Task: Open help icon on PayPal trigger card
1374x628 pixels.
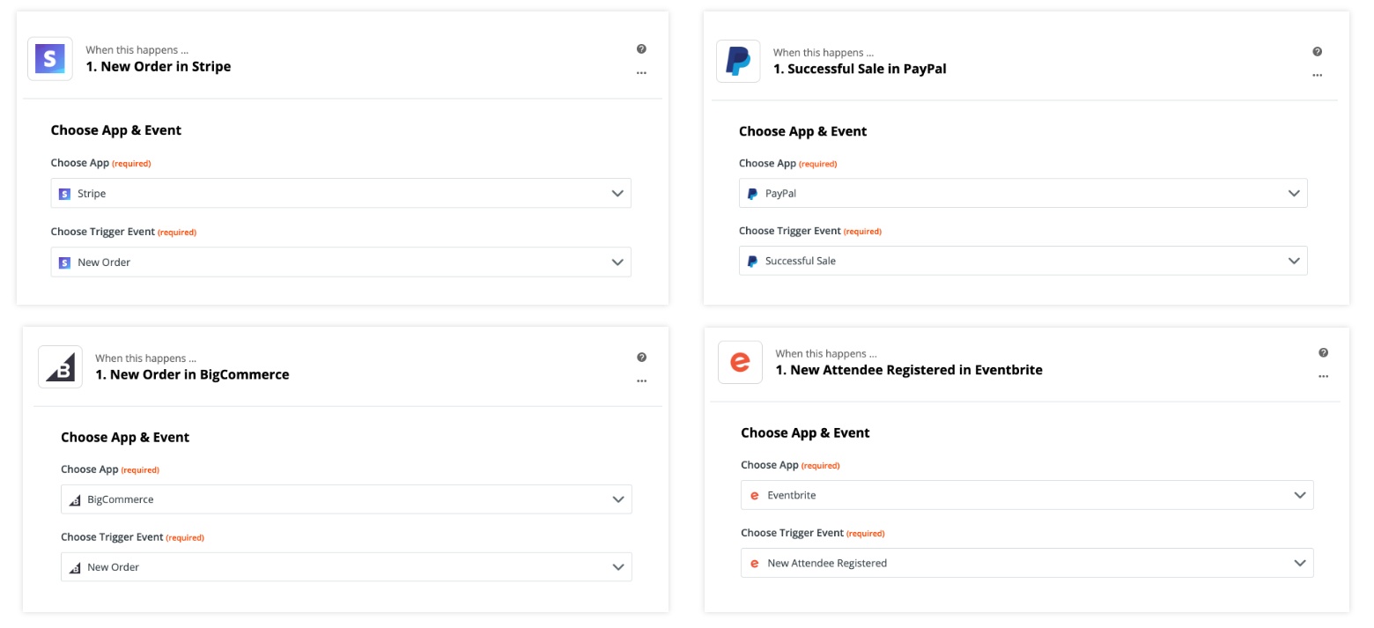Action: click(1317, 52)
